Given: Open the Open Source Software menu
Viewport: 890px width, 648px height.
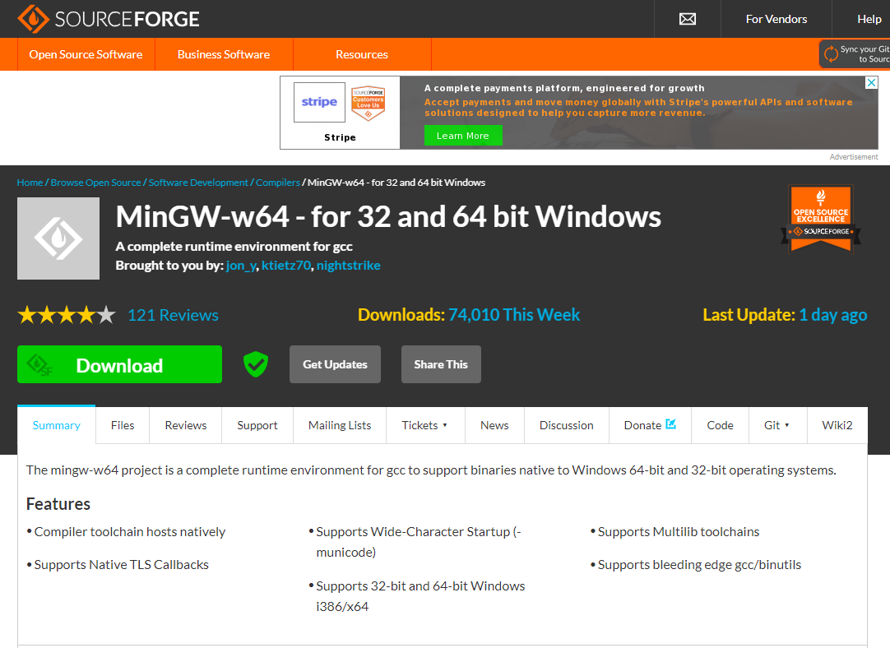Looking at the screenshot, I should click(86, 54).
